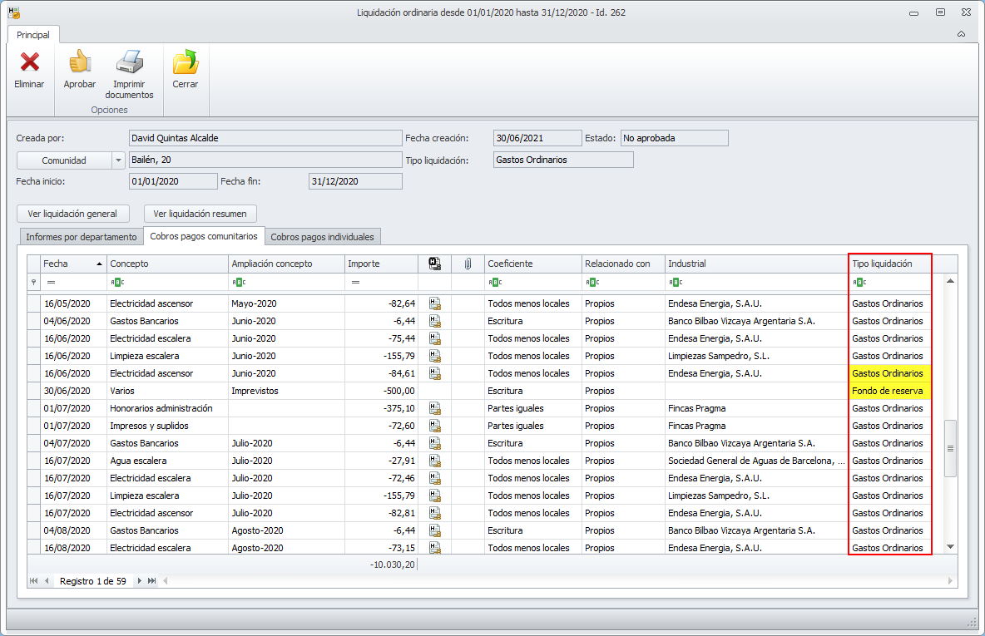This screenshot has height=636, width=985.
Task: Open document icon for Honorarios administración row
Action: [434, 408]
